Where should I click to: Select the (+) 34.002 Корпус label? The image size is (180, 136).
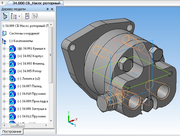point(30,56)
